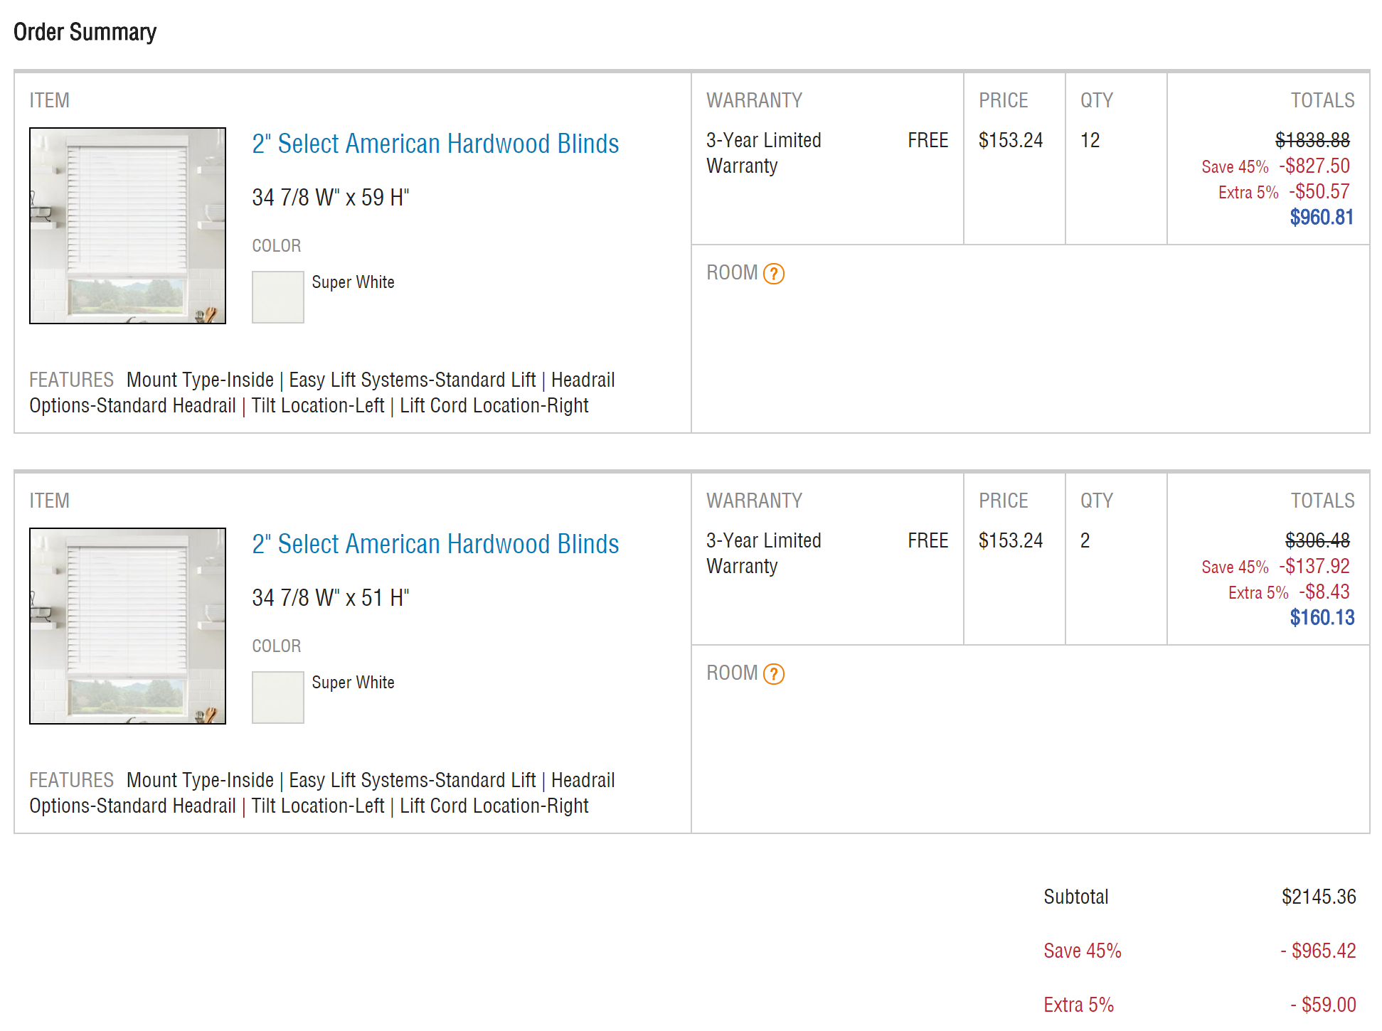
Task: Open first 2" Select American Hardwood Blinds link
Action: (x=435, y=144)
